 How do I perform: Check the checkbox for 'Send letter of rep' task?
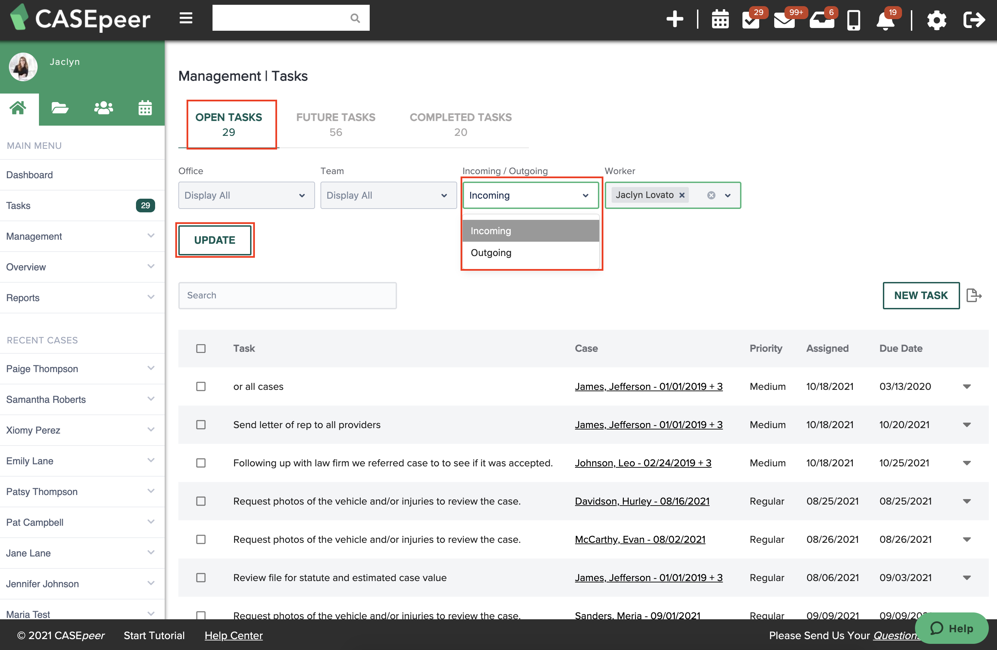point(201,424)
